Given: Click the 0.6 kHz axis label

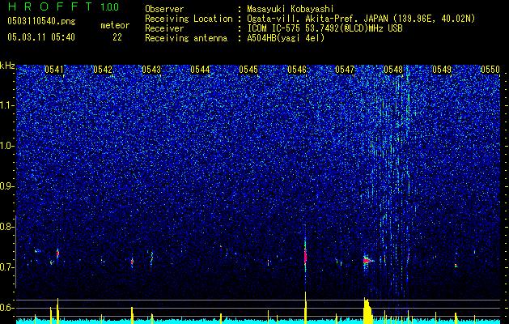Looking at the screenshot, I should [6, 308].
